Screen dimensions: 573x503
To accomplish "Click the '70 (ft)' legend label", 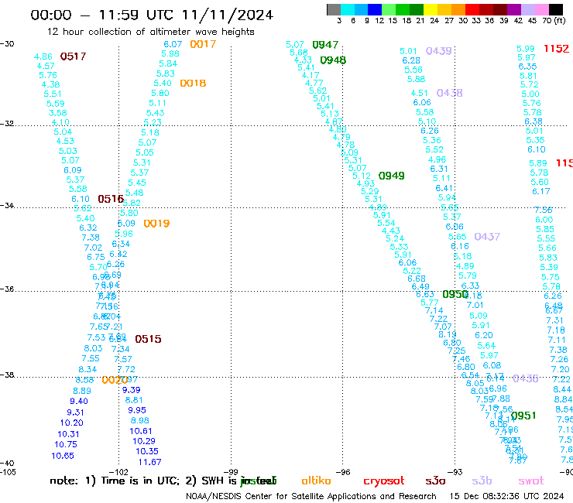I will [x=554, y=20].
